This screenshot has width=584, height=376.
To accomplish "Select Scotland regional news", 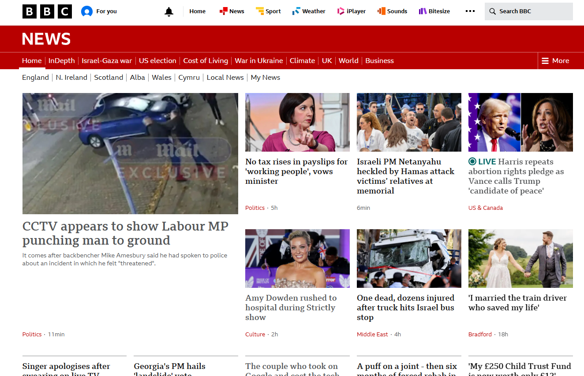I will (x=109, y=78).
